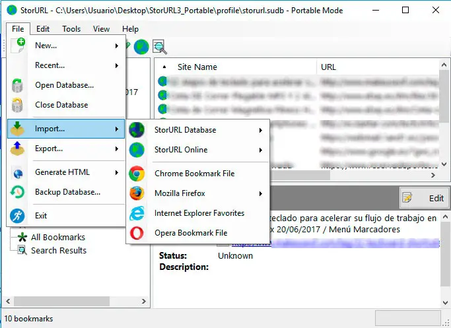
Task: Choose Chrome Bookmark File import option
Action: coord(197,174)
